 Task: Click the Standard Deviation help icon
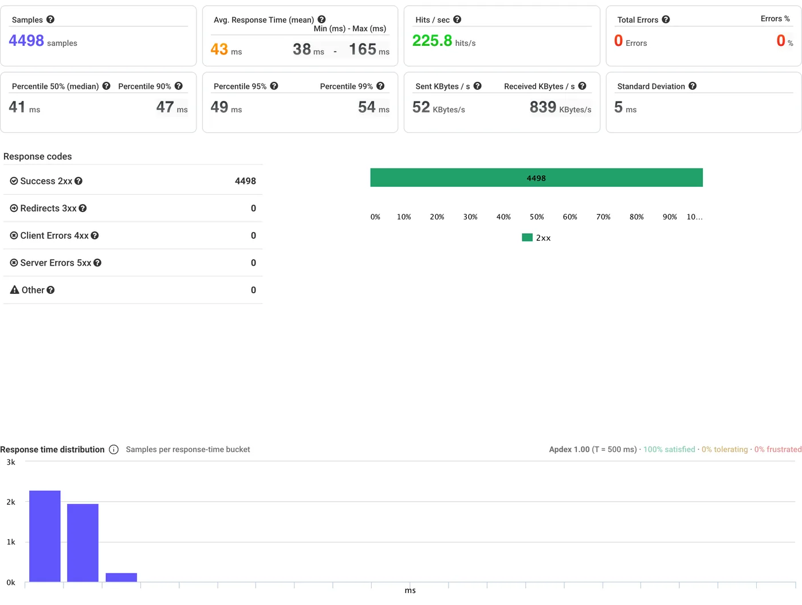coord(693,86)
